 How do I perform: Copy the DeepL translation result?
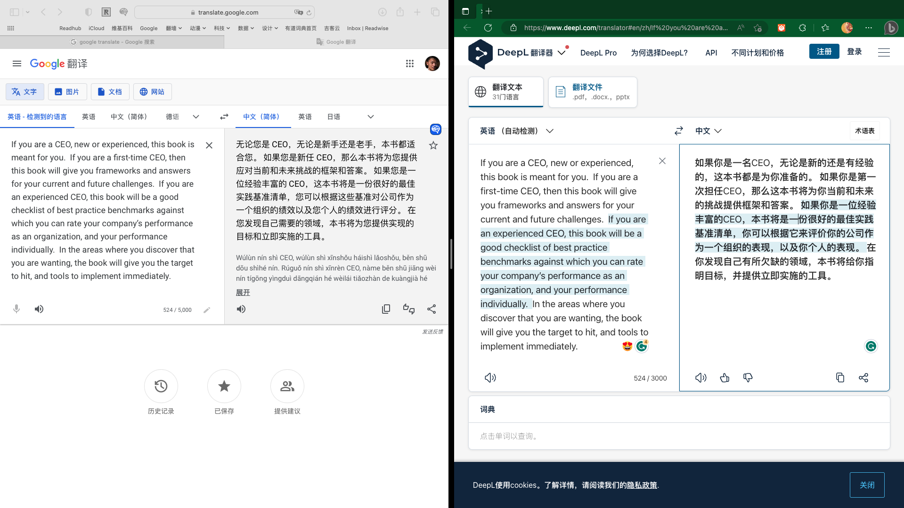(840, 377)
